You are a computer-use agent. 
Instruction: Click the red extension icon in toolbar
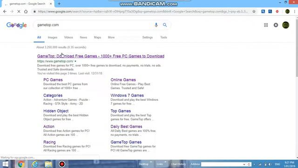click(278, 11)
